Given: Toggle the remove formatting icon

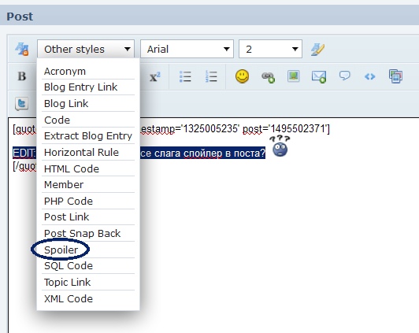Looking at the screenshot, I should (21, 49).
